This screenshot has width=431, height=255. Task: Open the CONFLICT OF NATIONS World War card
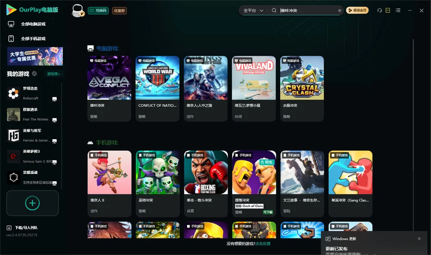coord(157,88)
